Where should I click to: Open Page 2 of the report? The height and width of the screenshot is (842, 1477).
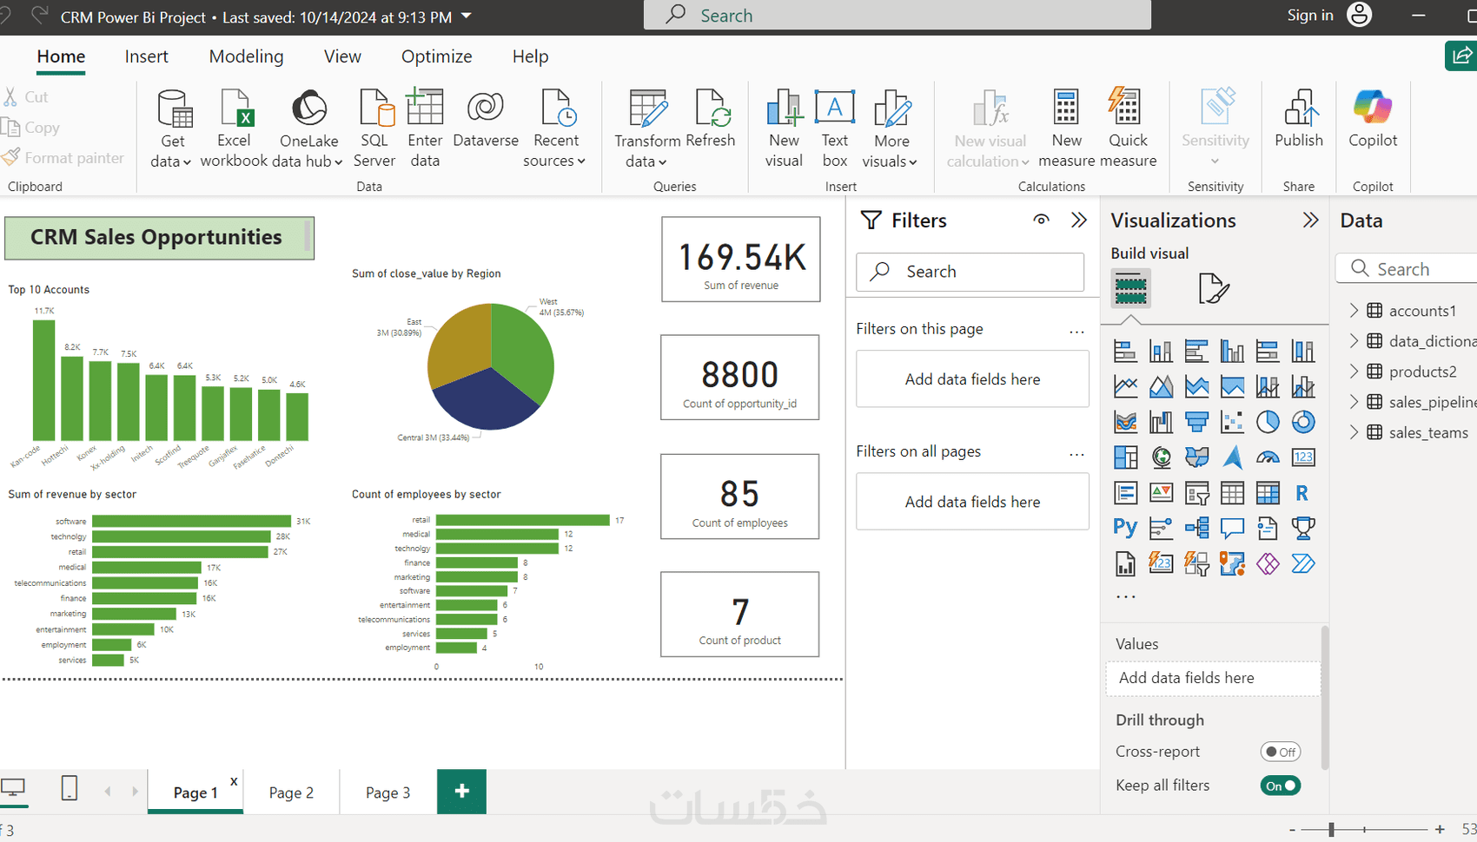pos(291,792)
